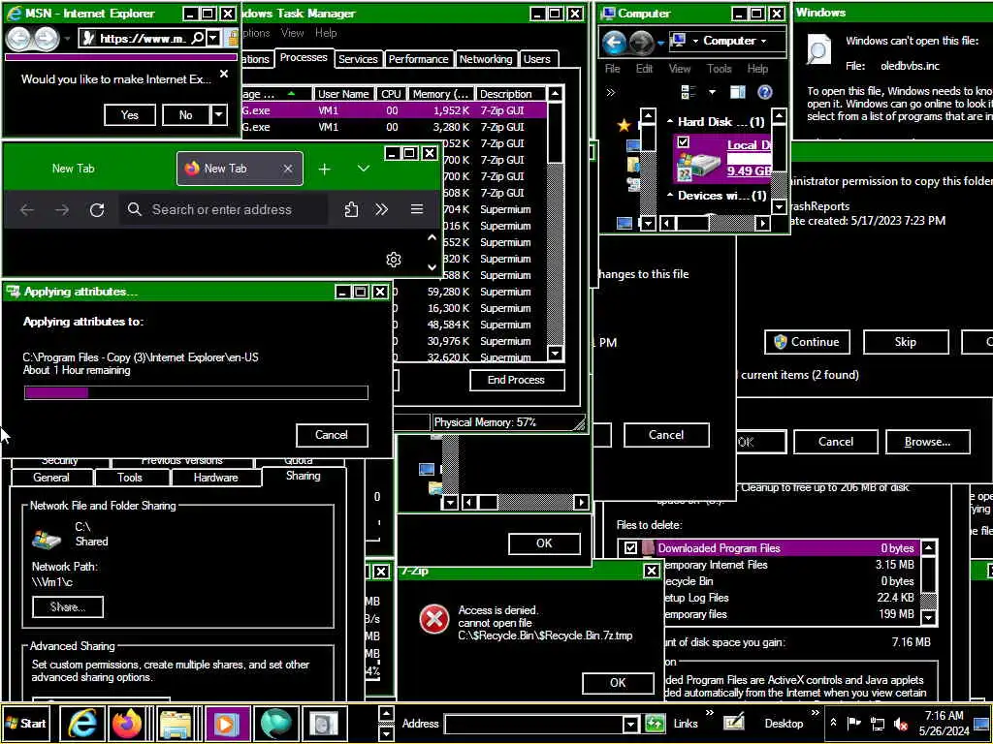Click Internet Explorer's forward navigation button
Screen dimensions: 993x744
pos(45,39)
